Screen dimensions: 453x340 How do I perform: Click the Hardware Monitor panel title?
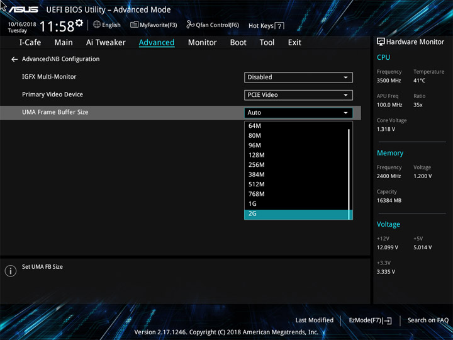click(x=415, y=42)
